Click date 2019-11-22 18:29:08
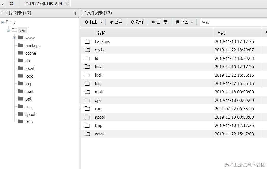 click(234, 58)
